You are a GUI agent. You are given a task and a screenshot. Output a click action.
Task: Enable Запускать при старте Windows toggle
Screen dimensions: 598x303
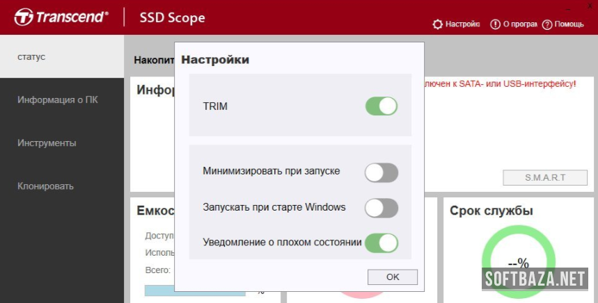[381, 208]
